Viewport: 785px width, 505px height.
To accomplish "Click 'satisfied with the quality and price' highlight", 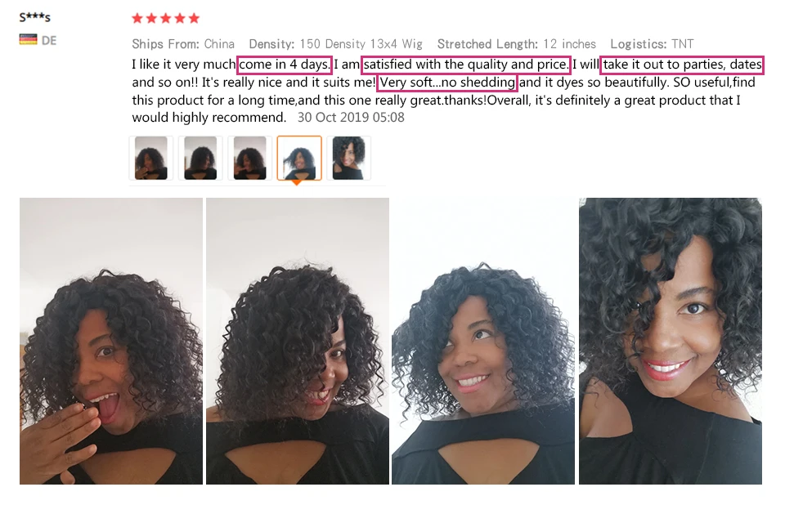I will click(x=466, y=65).
